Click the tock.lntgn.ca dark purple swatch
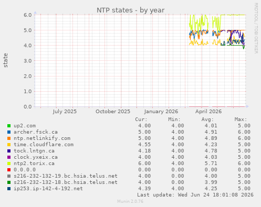Viewport: 261px width, 207px height. (9, 151)
